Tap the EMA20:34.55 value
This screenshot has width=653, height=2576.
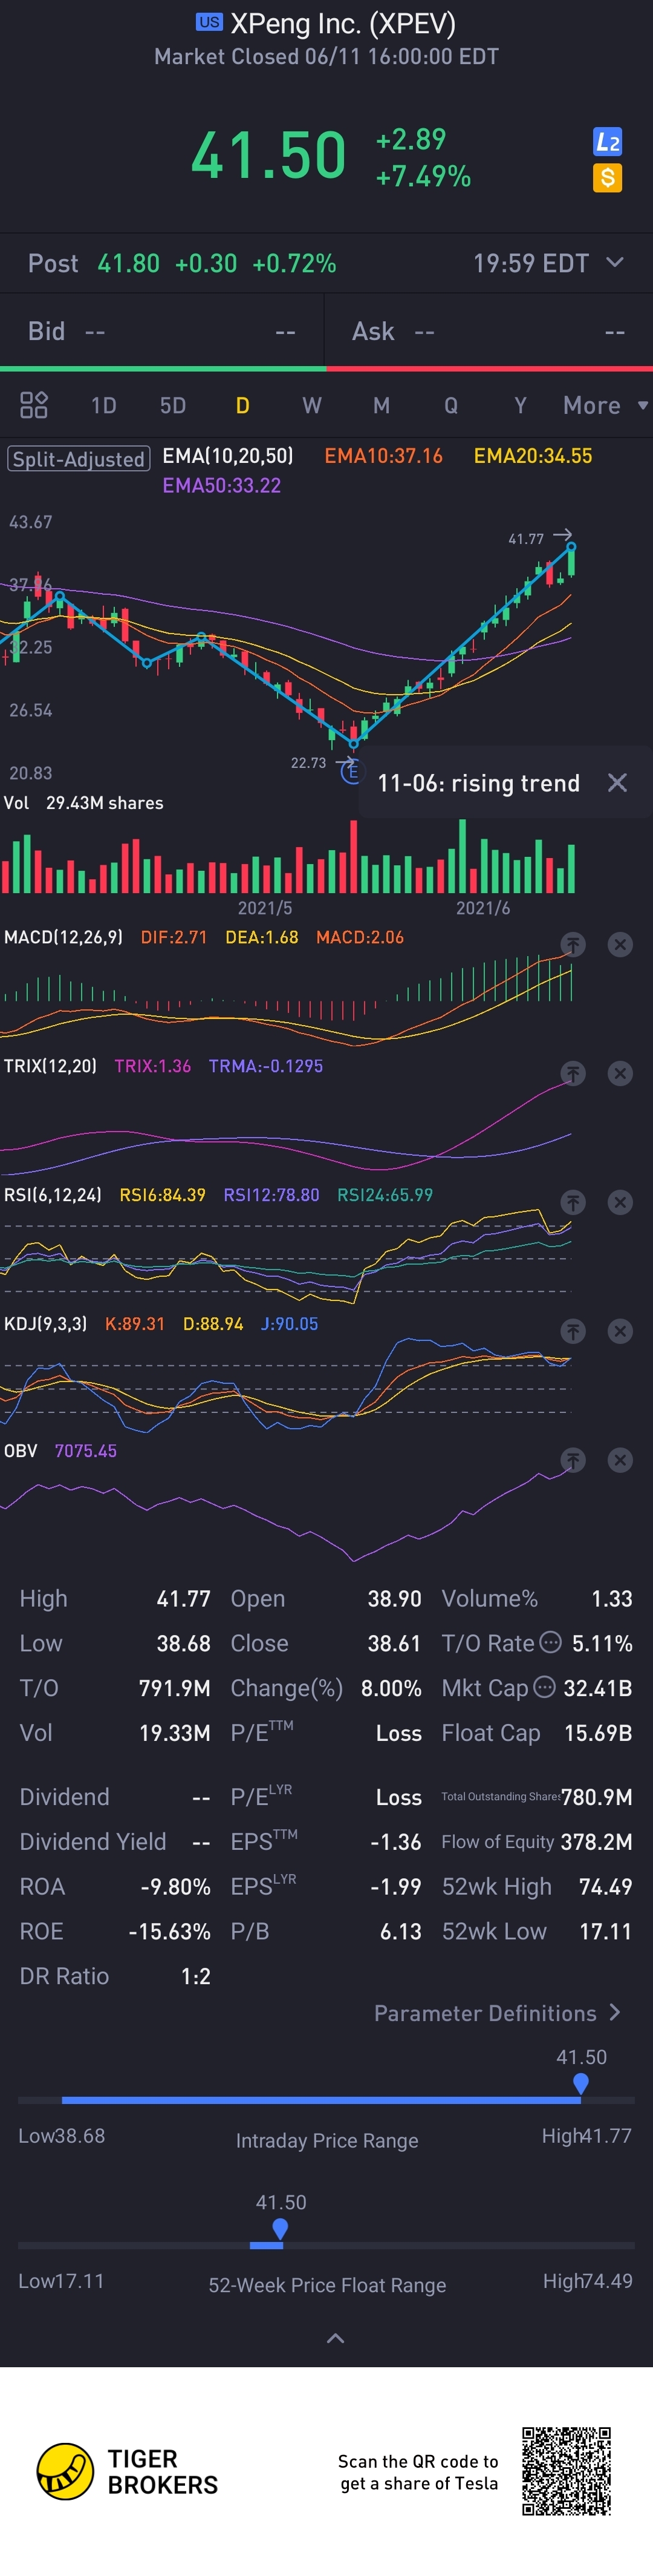[x=533, y=456]
